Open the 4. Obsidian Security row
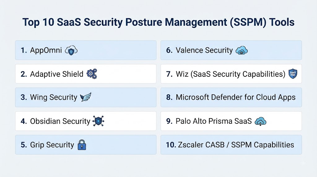Image resolution: width=317 pixels, height=177 pixels. coord(86,121)
